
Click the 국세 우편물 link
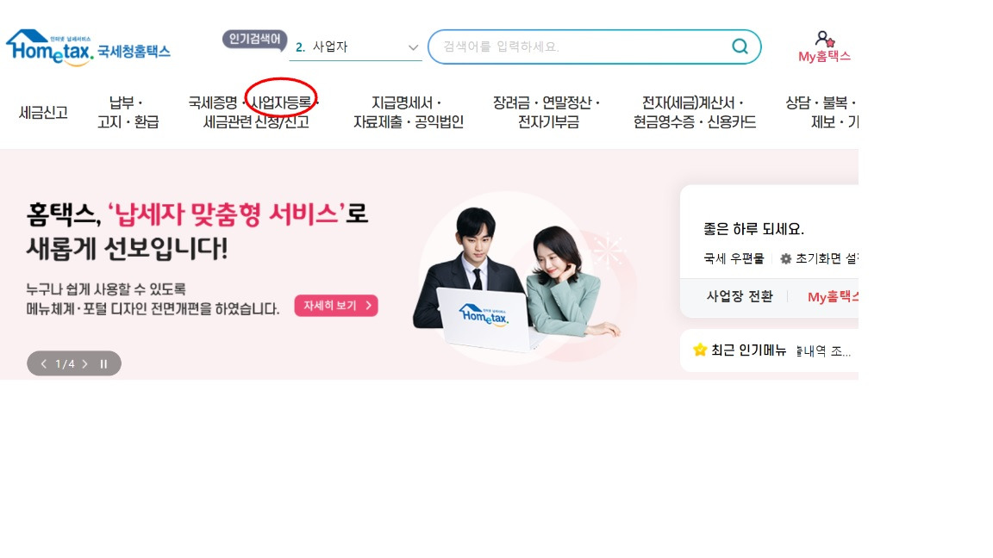(734, 258)
